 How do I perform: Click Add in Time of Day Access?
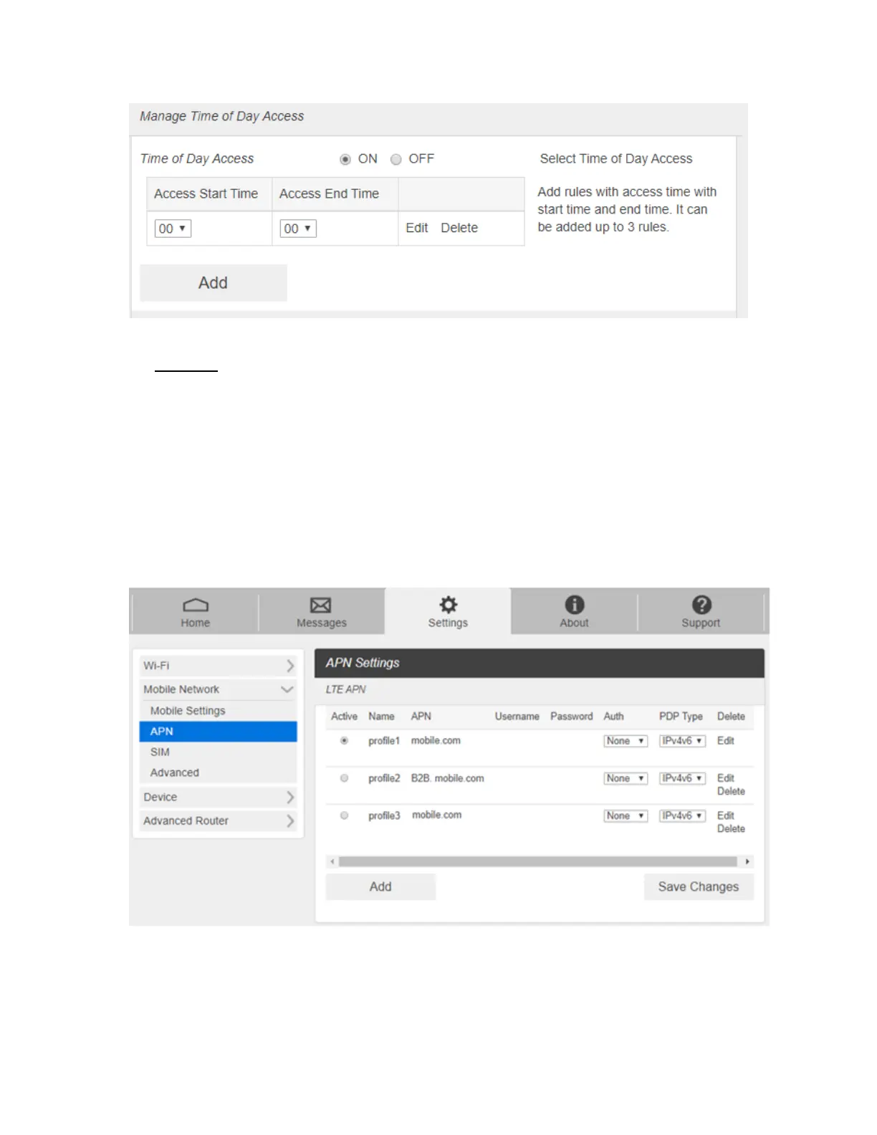point(214,283)
